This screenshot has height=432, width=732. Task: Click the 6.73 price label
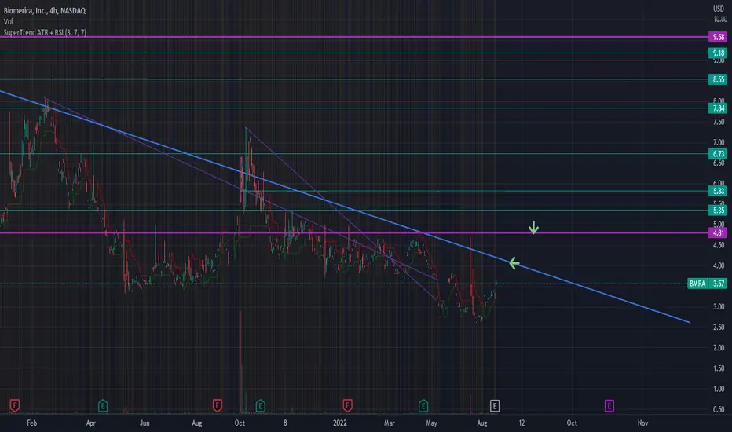pos(718,154)
